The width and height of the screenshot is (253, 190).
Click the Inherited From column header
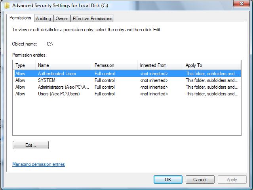coord(153,65)
